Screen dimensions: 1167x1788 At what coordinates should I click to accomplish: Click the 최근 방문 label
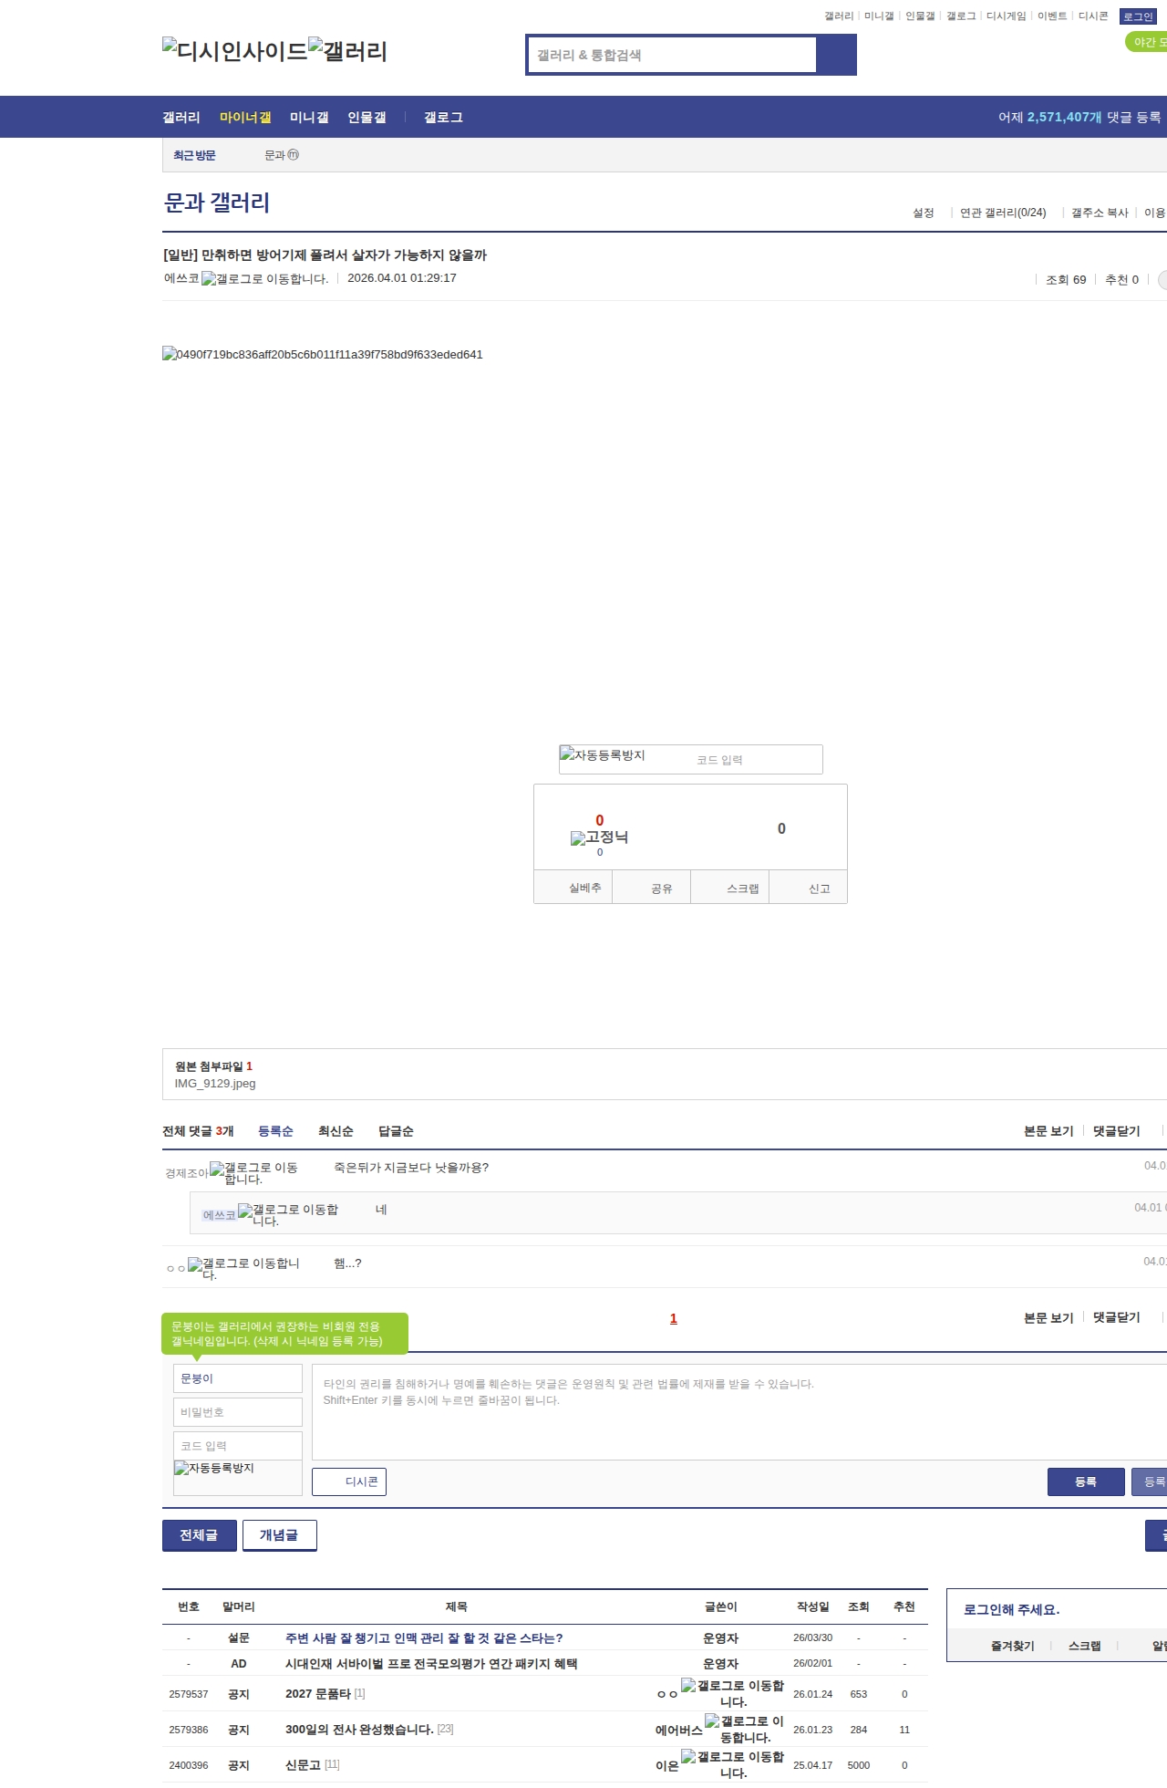pos(194,155)
